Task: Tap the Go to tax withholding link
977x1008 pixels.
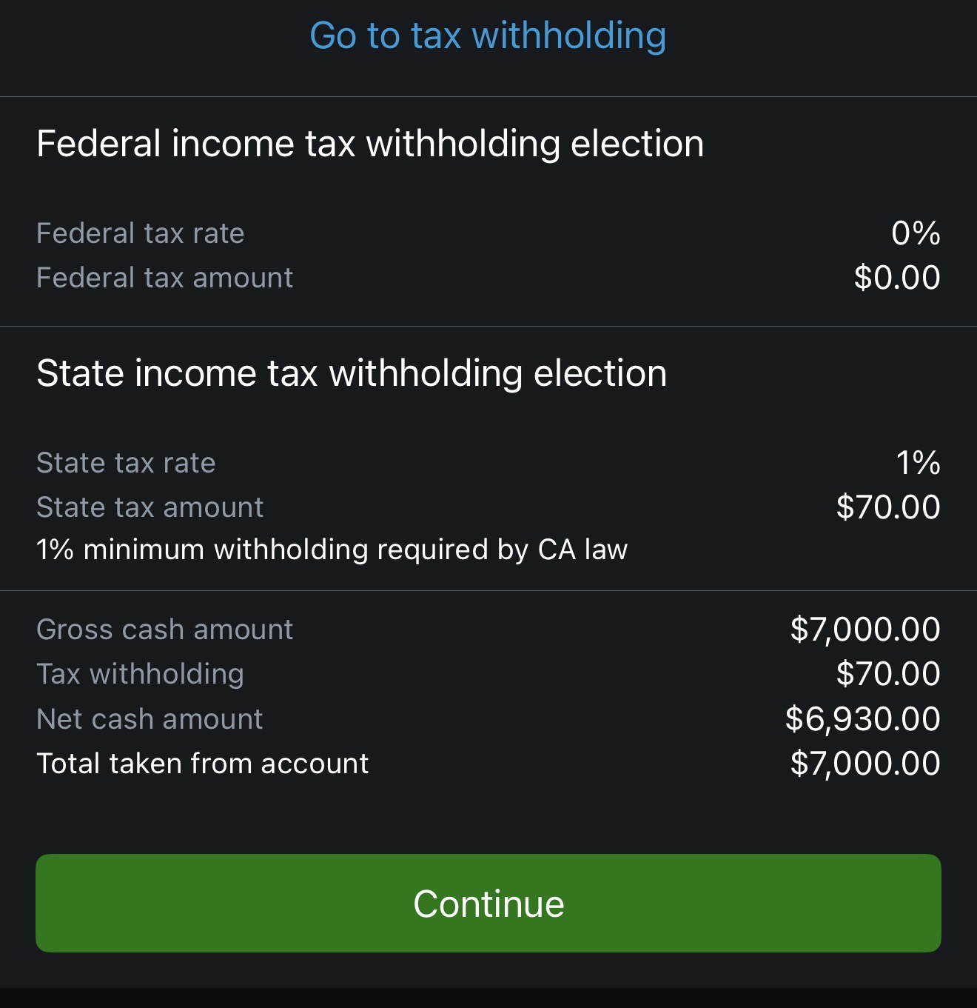Action: coord(488,36)
